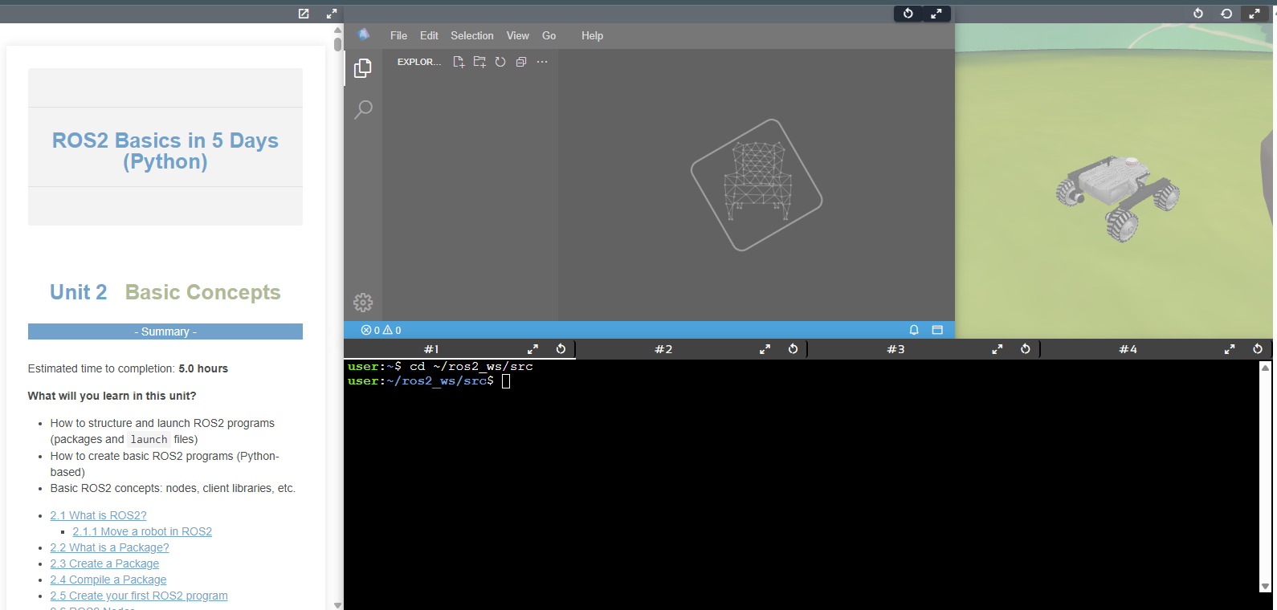Collapse all folders in Explorer
Screen dimensions: 1277x610
(x=521, y=62)
